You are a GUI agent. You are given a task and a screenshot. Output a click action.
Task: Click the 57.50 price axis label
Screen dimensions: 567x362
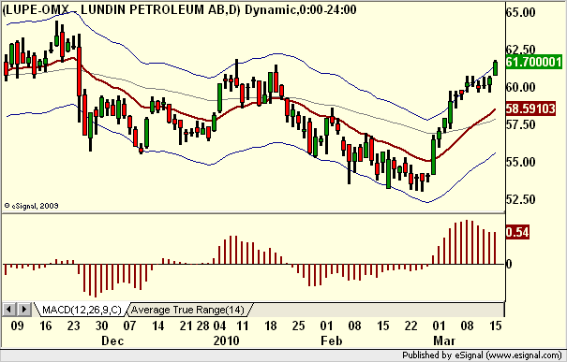(520, 124)
